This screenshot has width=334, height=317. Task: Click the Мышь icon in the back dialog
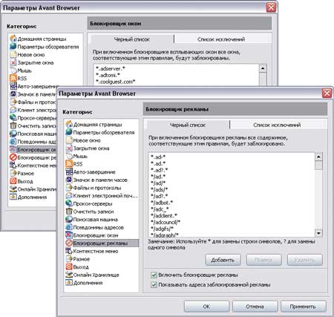[13, 71]
